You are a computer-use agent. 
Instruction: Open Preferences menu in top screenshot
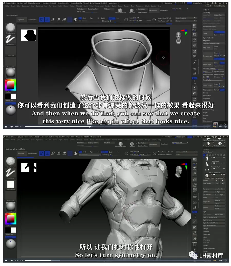(99, 6)
